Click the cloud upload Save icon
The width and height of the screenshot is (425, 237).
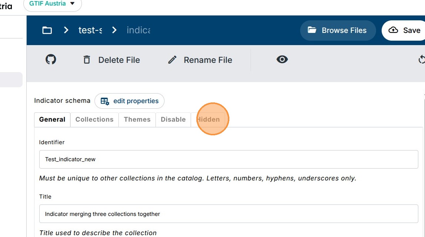click(393, 30)
